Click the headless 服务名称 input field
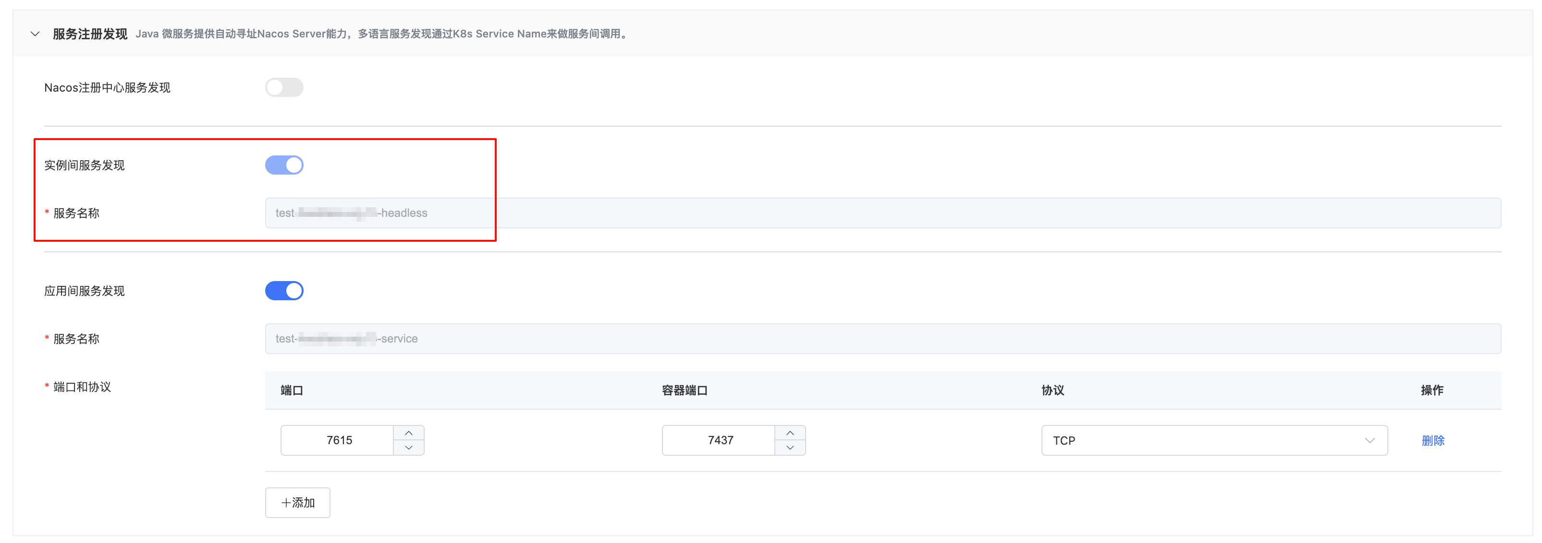This screenshot has height=543, width=1542. coord(882,213)
